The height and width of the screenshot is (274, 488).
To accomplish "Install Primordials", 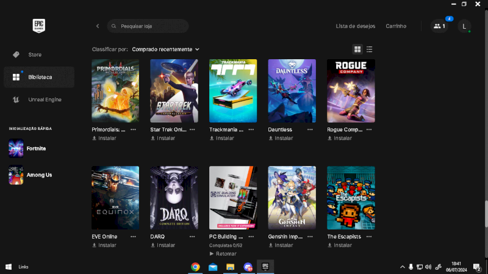I will [104, 139].
